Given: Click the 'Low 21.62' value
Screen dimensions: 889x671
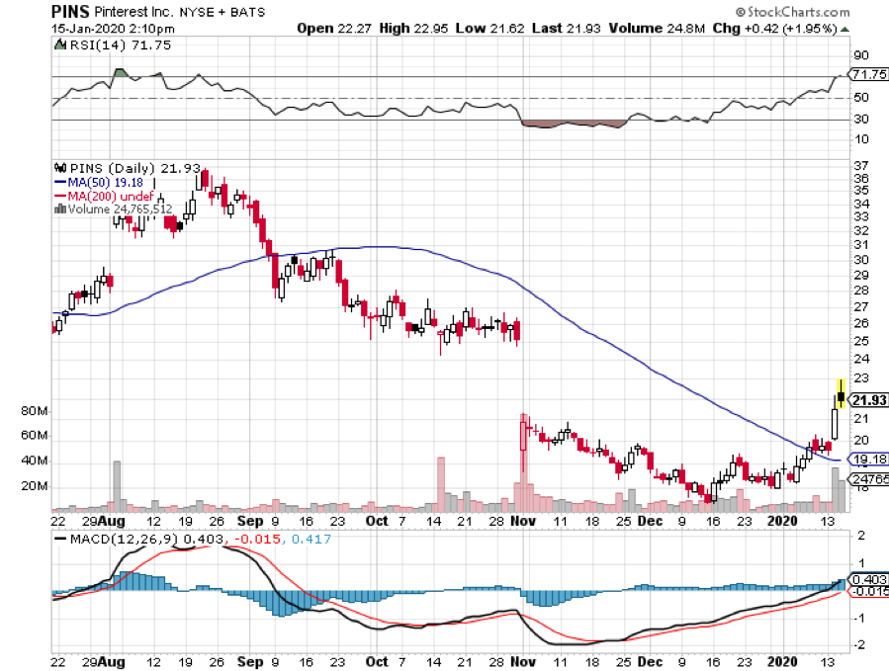Looking at the screenshot, I should pyautogui.click(x=489, y=29).
